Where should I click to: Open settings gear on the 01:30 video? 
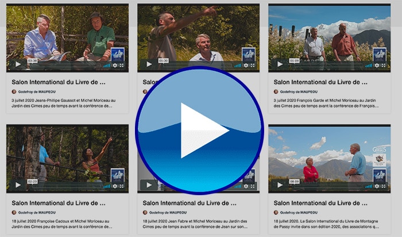[x=246, y=65]
